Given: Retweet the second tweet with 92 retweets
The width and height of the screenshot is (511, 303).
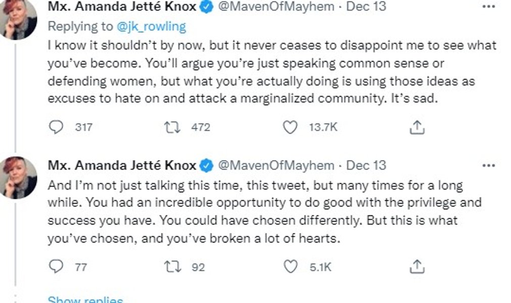Looking at the screenshot, I should [172, 267].
